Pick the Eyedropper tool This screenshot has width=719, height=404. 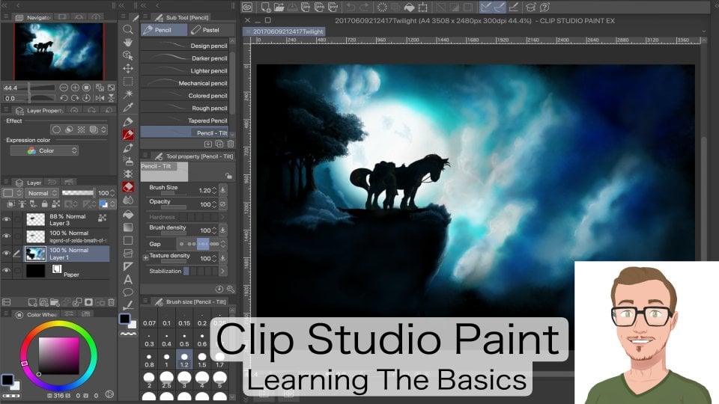pos(128,107)
